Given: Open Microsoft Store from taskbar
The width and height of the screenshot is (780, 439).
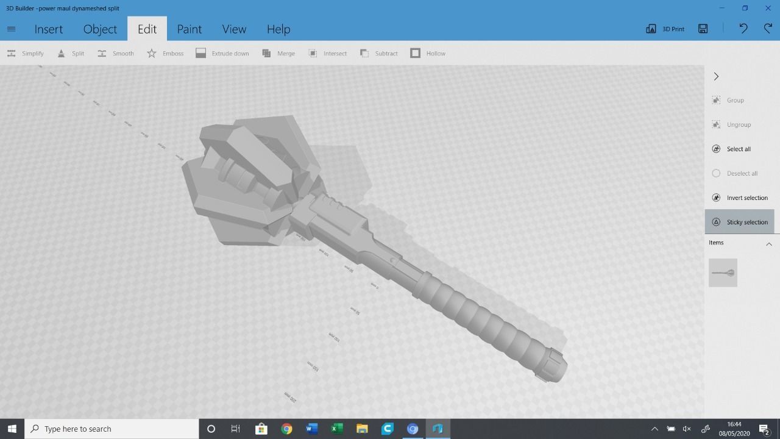Looking at the screenshot, I should click(x=261, y=429).
